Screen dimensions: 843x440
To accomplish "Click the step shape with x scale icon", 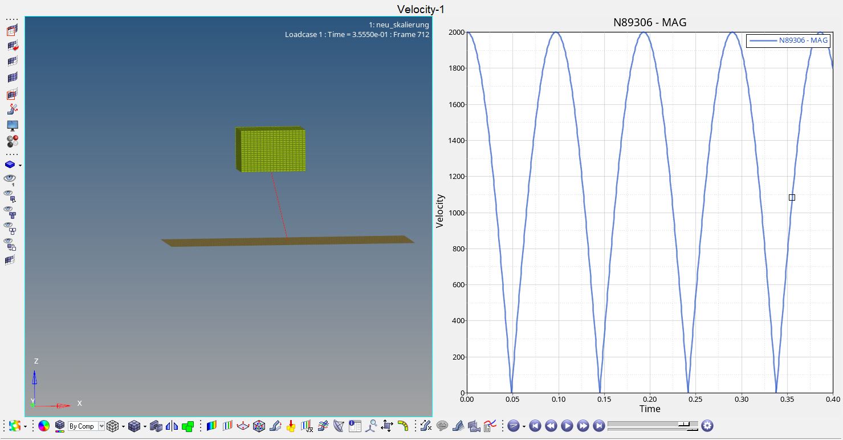I will coord(426,426).
